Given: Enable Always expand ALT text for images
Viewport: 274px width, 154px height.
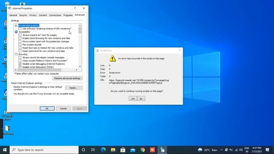Looking at the screenshot, I should 20,35.
